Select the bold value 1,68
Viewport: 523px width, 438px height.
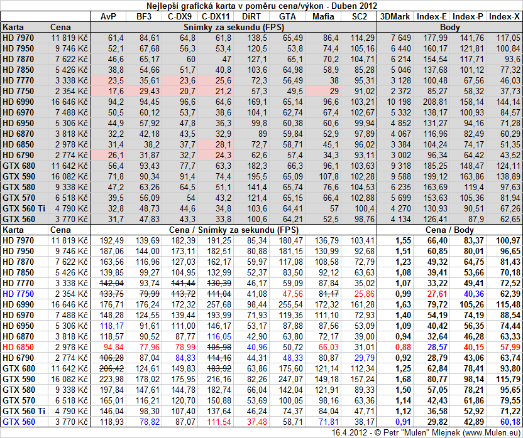[404, 379]
